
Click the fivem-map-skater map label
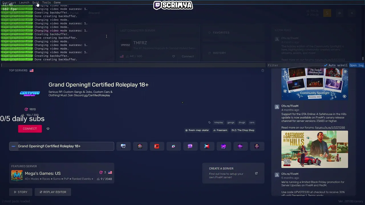(x=197, y=130)
